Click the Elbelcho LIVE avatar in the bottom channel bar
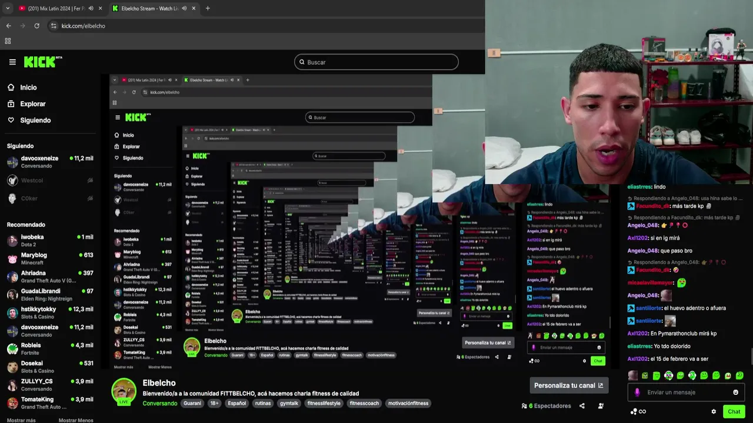This screenshot has width=753, height=423. point(124,392)
